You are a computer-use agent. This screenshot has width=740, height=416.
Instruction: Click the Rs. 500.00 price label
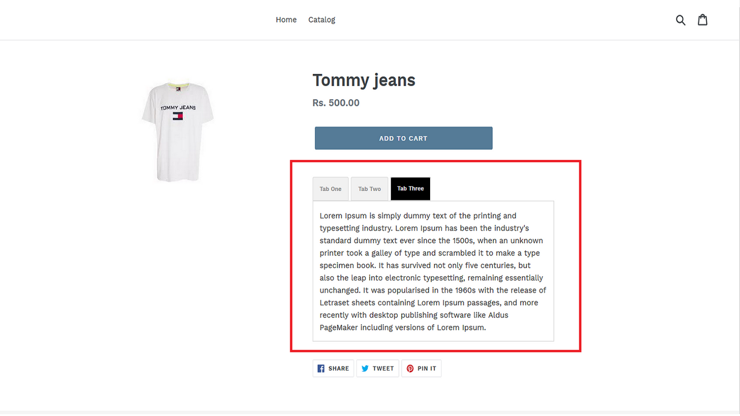tap(336, 102)
